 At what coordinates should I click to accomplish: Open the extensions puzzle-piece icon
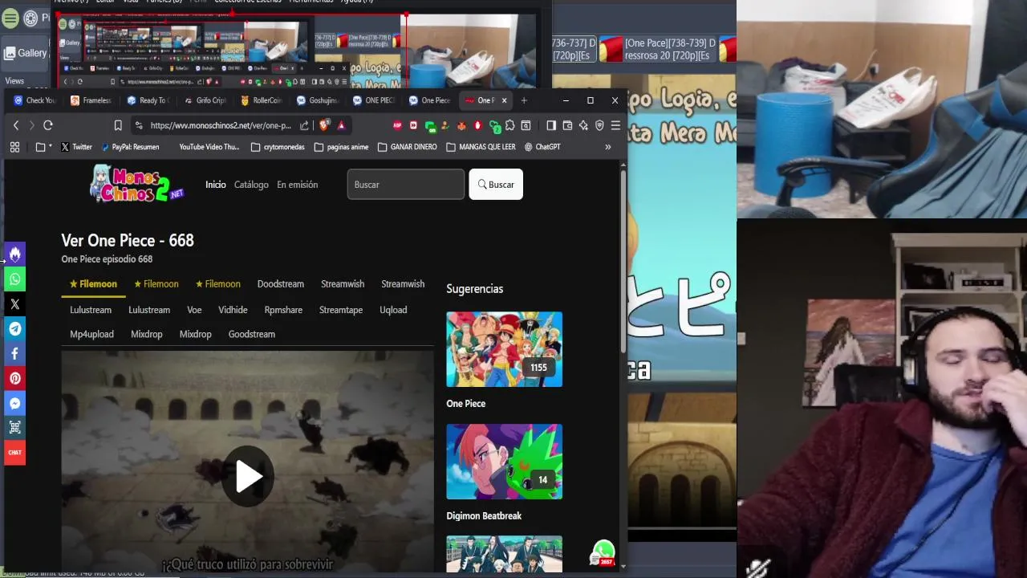(509, 125)
